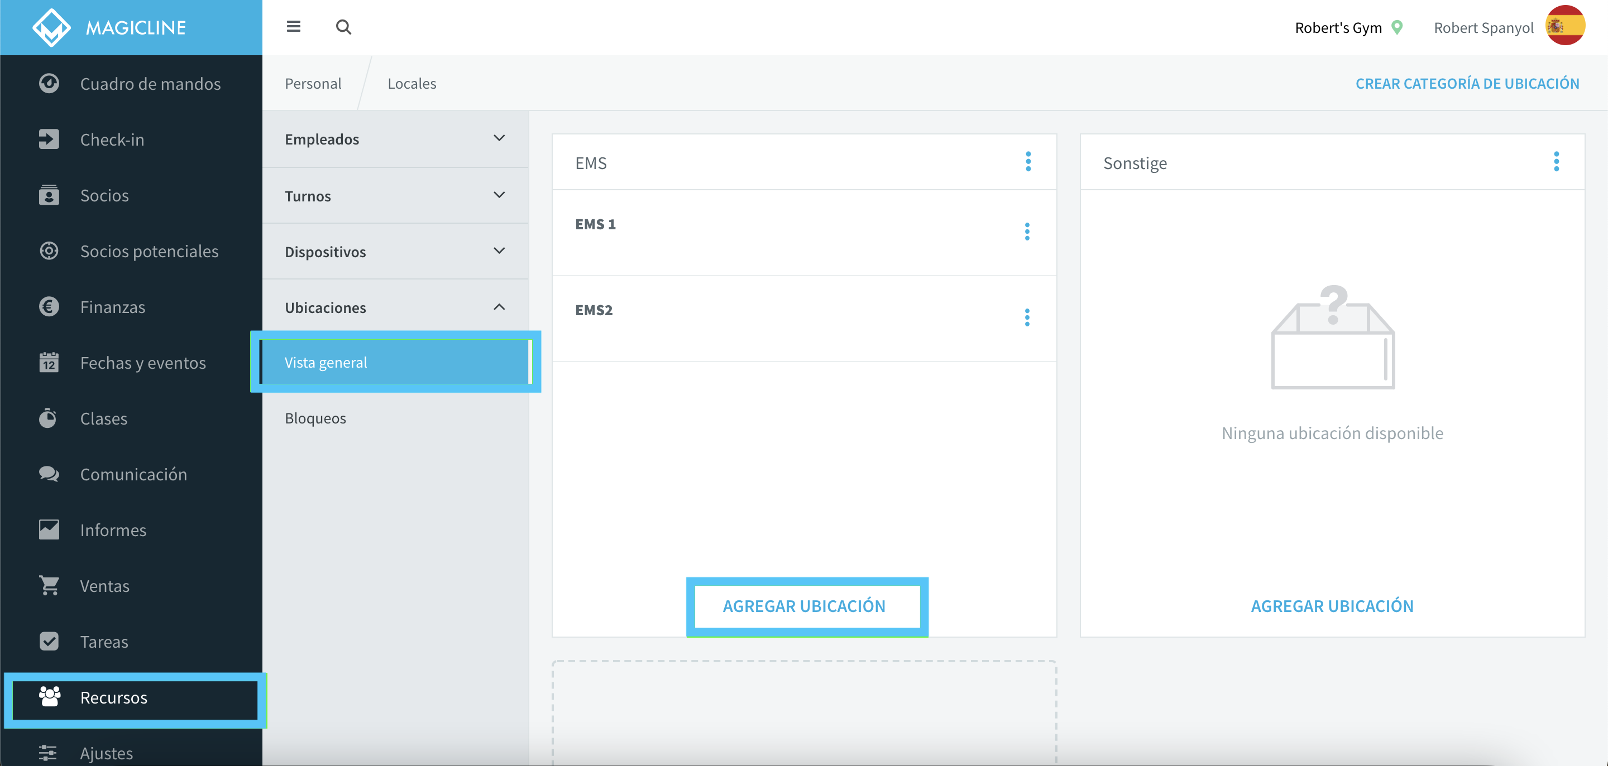Click the Ventas shopping cart icon
This screenshot has height=766, width=1608.
pyautogui.click(x=49, y=585)
